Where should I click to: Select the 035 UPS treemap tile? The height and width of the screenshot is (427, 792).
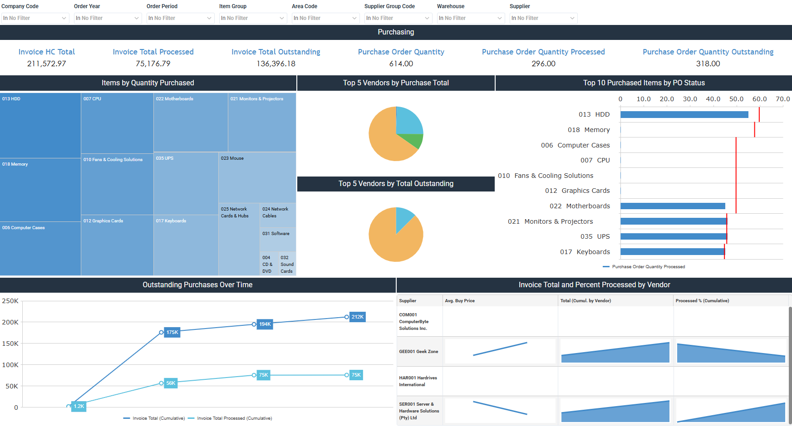click(x=186, y=183)
